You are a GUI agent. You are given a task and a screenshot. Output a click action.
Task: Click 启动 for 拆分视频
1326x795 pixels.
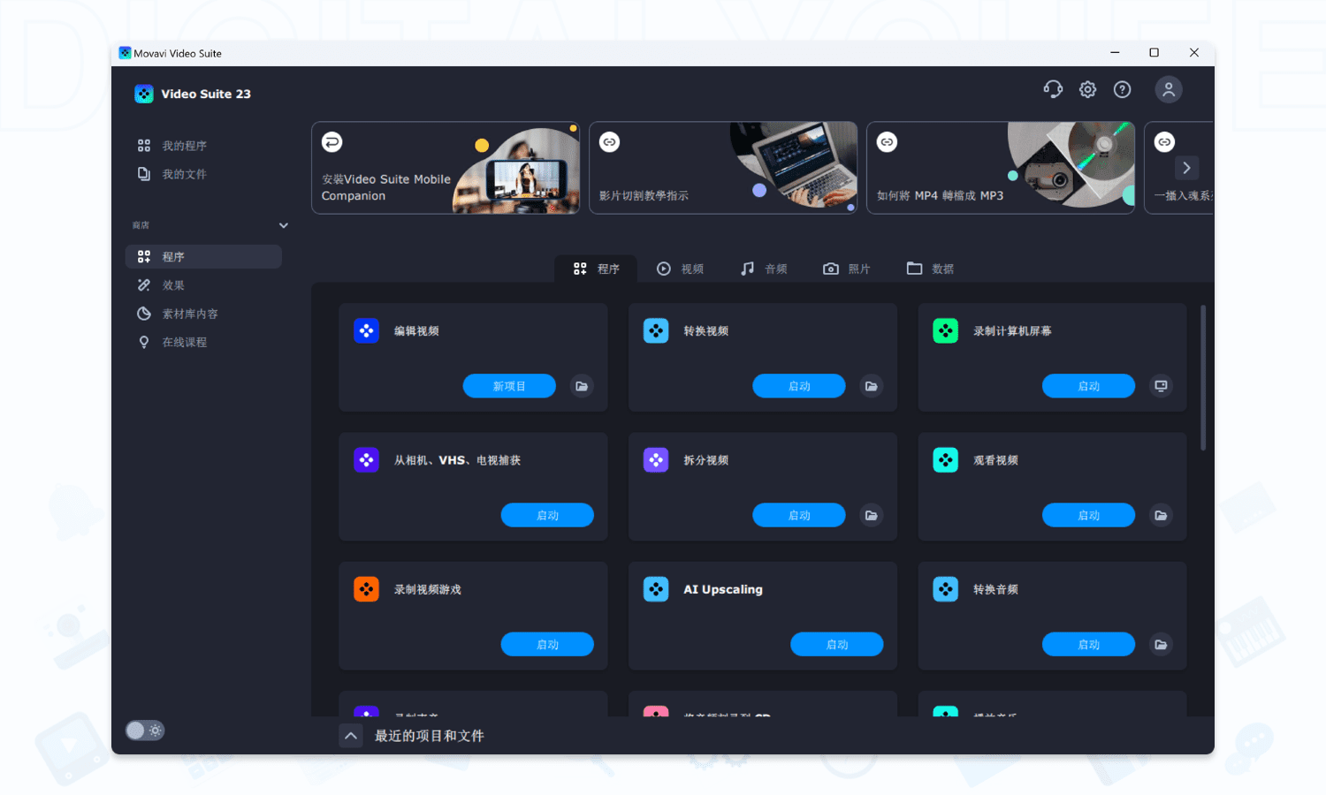[x=799, y=515]
